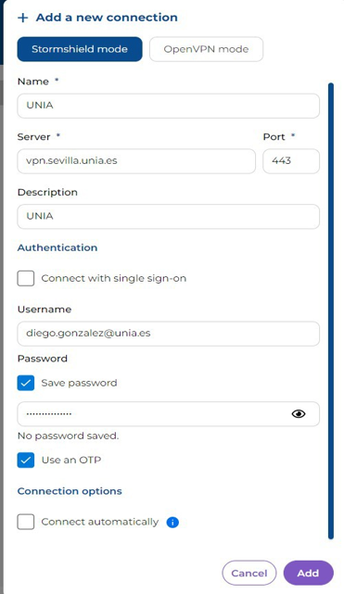Tick the Connect automatically checkbox

(x=26, y=522)
